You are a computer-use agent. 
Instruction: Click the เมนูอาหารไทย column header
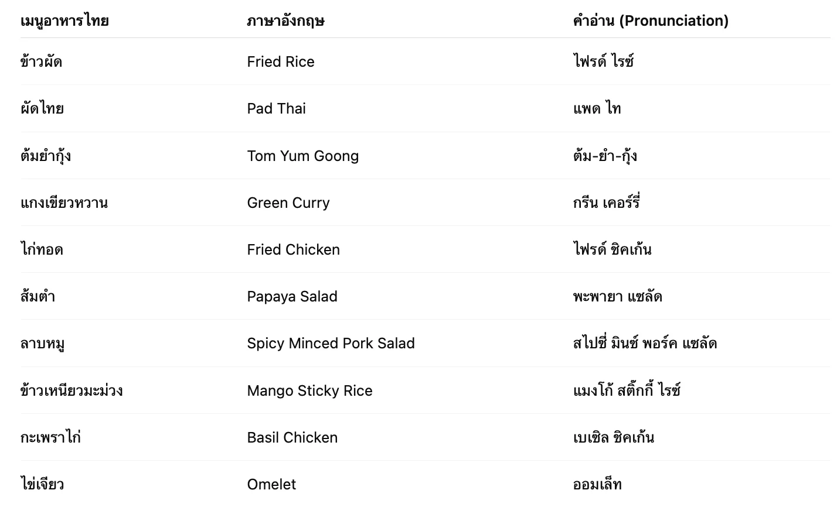pyautogui.click(x=64, y=21)
